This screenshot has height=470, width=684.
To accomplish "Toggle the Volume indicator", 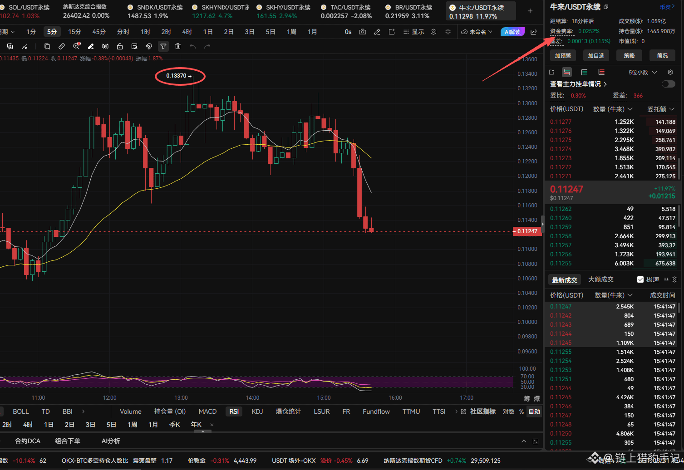I will 131,411.
